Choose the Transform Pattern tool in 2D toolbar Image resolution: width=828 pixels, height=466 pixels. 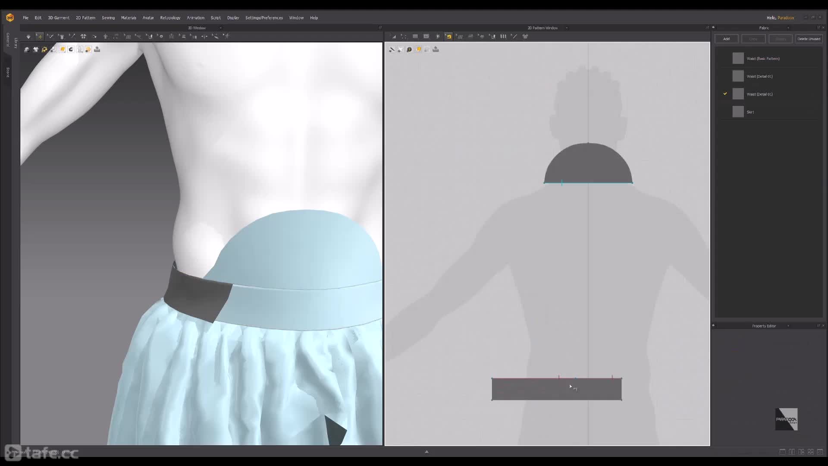tap(404, 37)
